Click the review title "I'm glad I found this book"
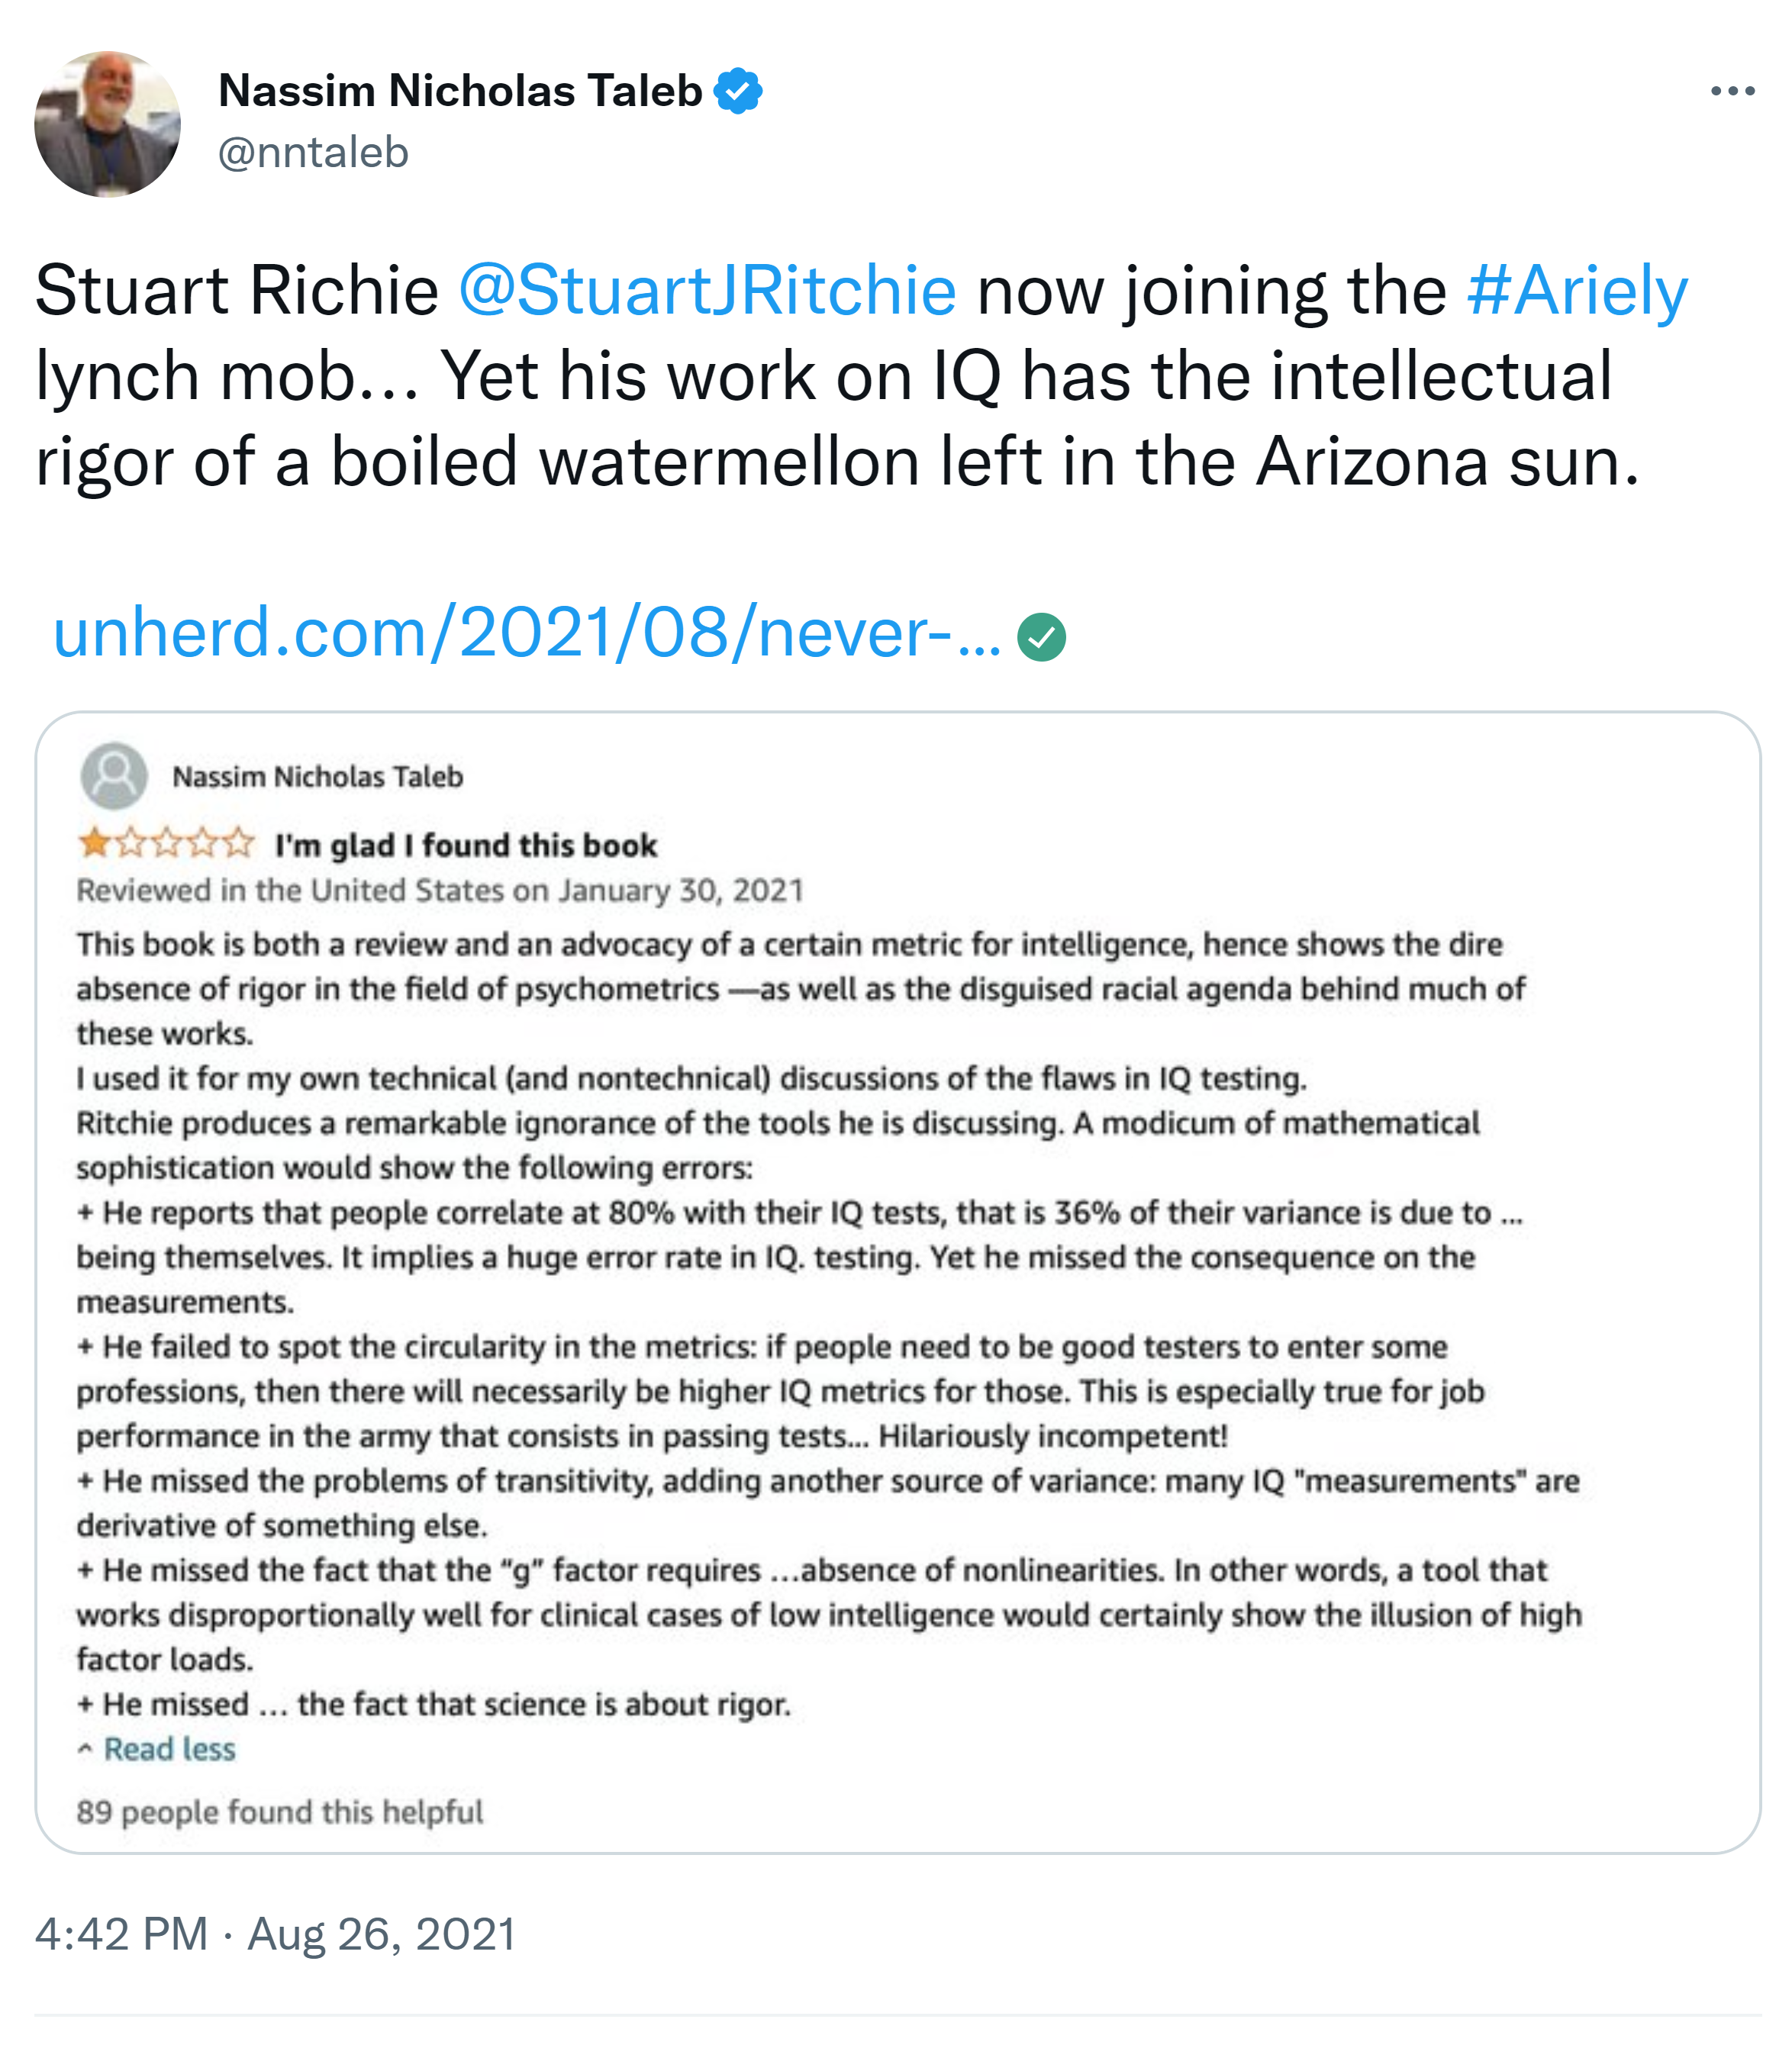The image size is (1792, 2045). pos(466,846)
